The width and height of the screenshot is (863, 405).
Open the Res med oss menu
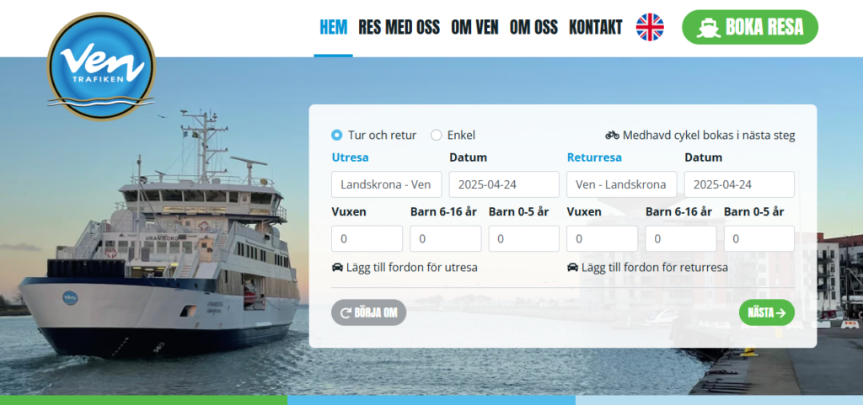tap(399, 27)
